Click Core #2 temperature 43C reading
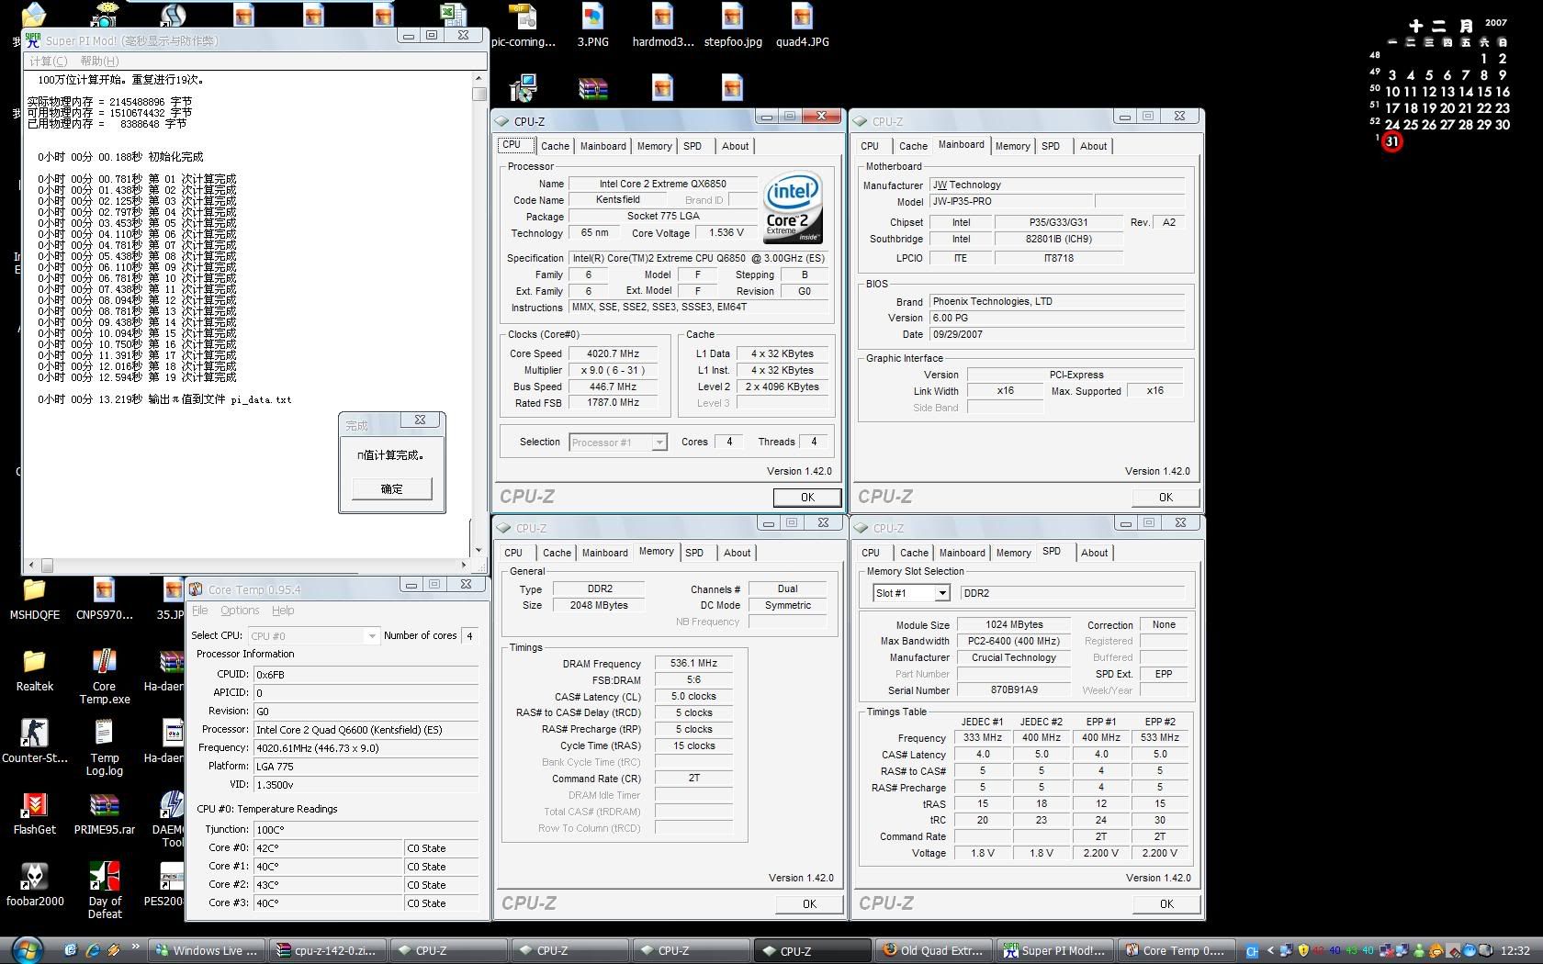The height and width of the screenshot is (964, 1543). click(328, 885)
